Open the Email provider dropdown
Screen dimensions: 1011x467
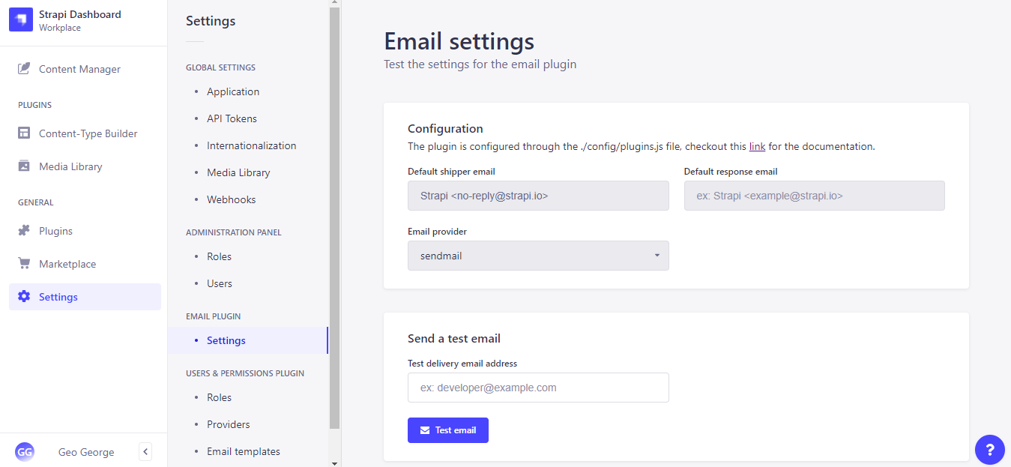pos(537,256)
